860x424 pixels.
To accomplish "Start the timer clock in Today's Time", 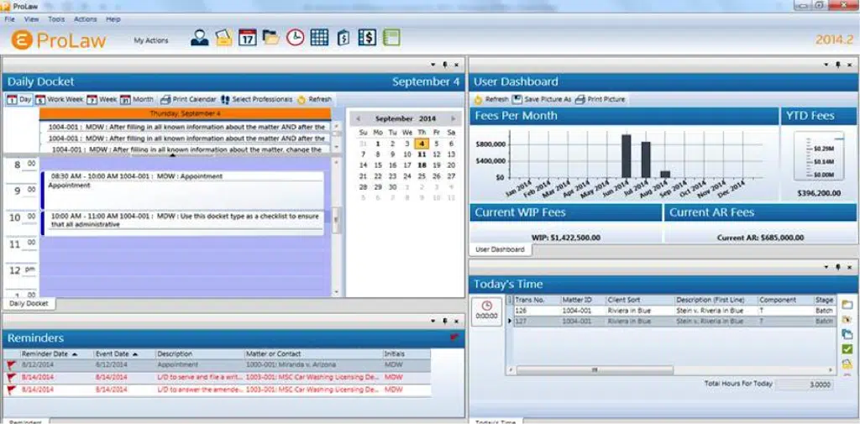I will tap(487, 310).
